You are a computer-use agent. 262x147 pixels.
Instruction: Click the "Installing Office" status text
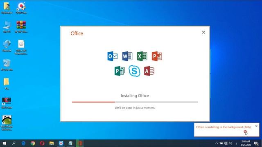(x=135, y=96)
